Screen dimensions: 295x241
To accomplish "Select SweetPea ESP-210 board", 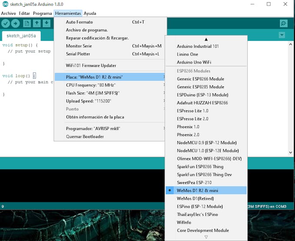I will 206,182.
